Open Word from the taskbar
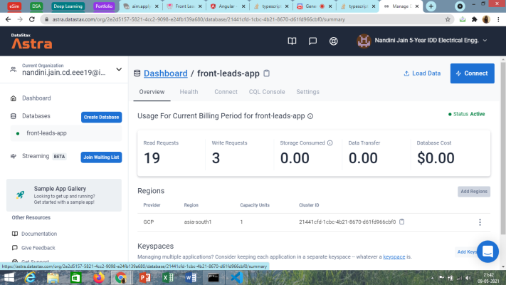This screenshot has height=285, width=506. coord(191,278)
